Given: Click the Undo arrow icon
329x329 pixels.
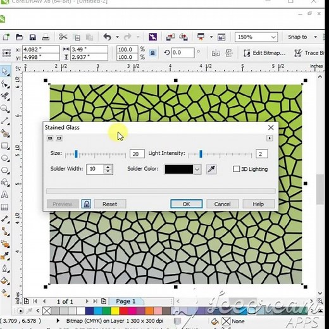Looking at the screenshot, I should 108,37.
